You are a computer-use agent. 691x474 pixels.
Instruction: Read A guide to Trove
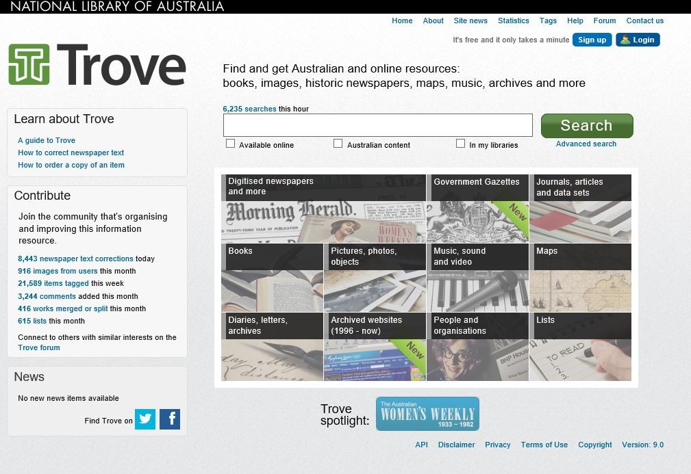tap(47, 140)
